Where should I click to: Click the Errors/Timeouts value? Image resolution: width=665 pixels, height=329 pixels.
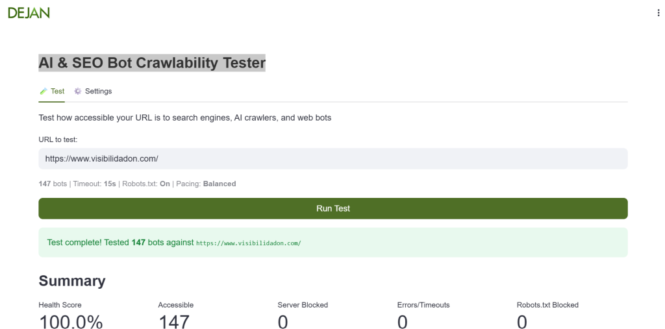[x=402, y=321]
